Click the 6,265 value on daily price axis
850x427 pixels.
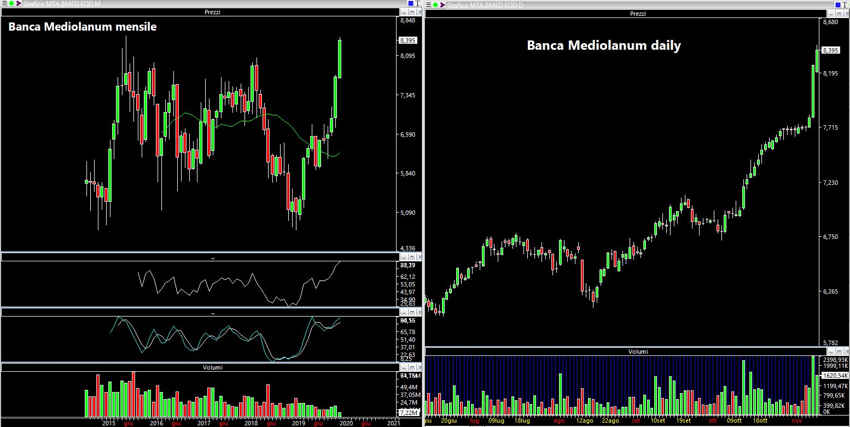coord(830,291)
